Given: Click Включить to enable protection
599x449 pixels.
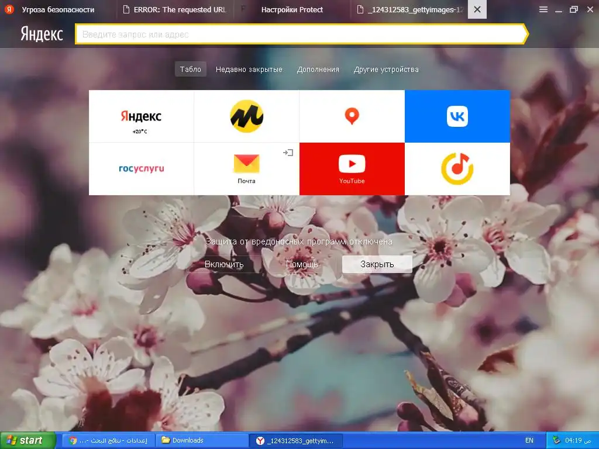Looking at the screenshot, I should tap(224, 264).
